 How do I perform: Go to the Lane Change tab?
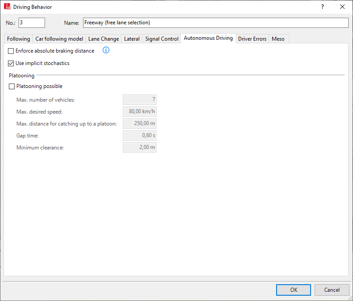click(x=103, y=39)
